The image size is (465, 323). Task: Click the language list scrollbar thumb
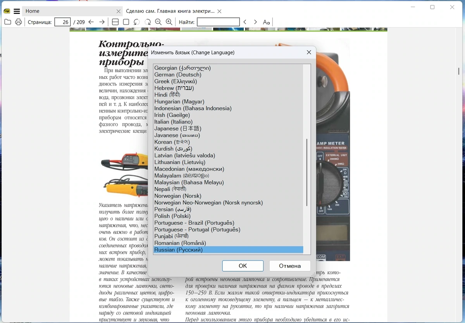(x=307, y=172)
